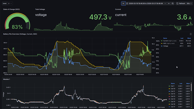Open color picker for SOC legend swatch

pos(162,43)
